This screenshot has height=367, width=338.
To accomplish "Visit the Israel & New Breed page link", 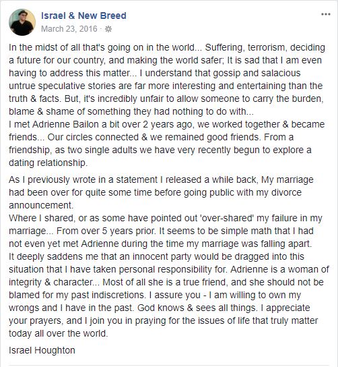I will tap(83, 16).
